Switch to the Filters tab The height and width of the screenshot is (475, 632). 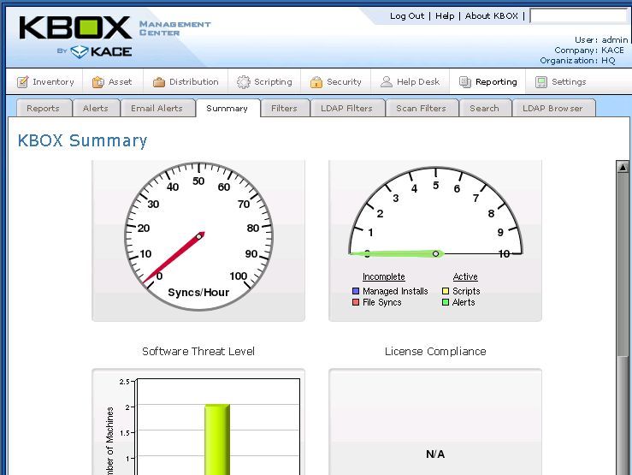tap(285, 108)
